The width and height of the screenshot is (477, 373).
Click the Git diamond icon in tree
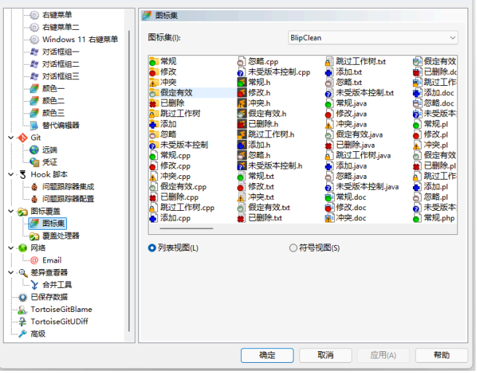[x=23, y=138]
